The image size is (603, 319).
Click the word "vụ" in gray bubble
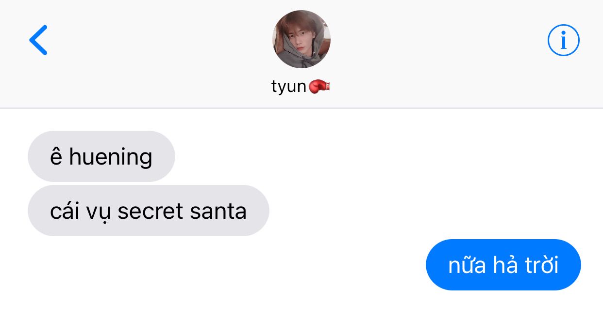coord(99,212)
